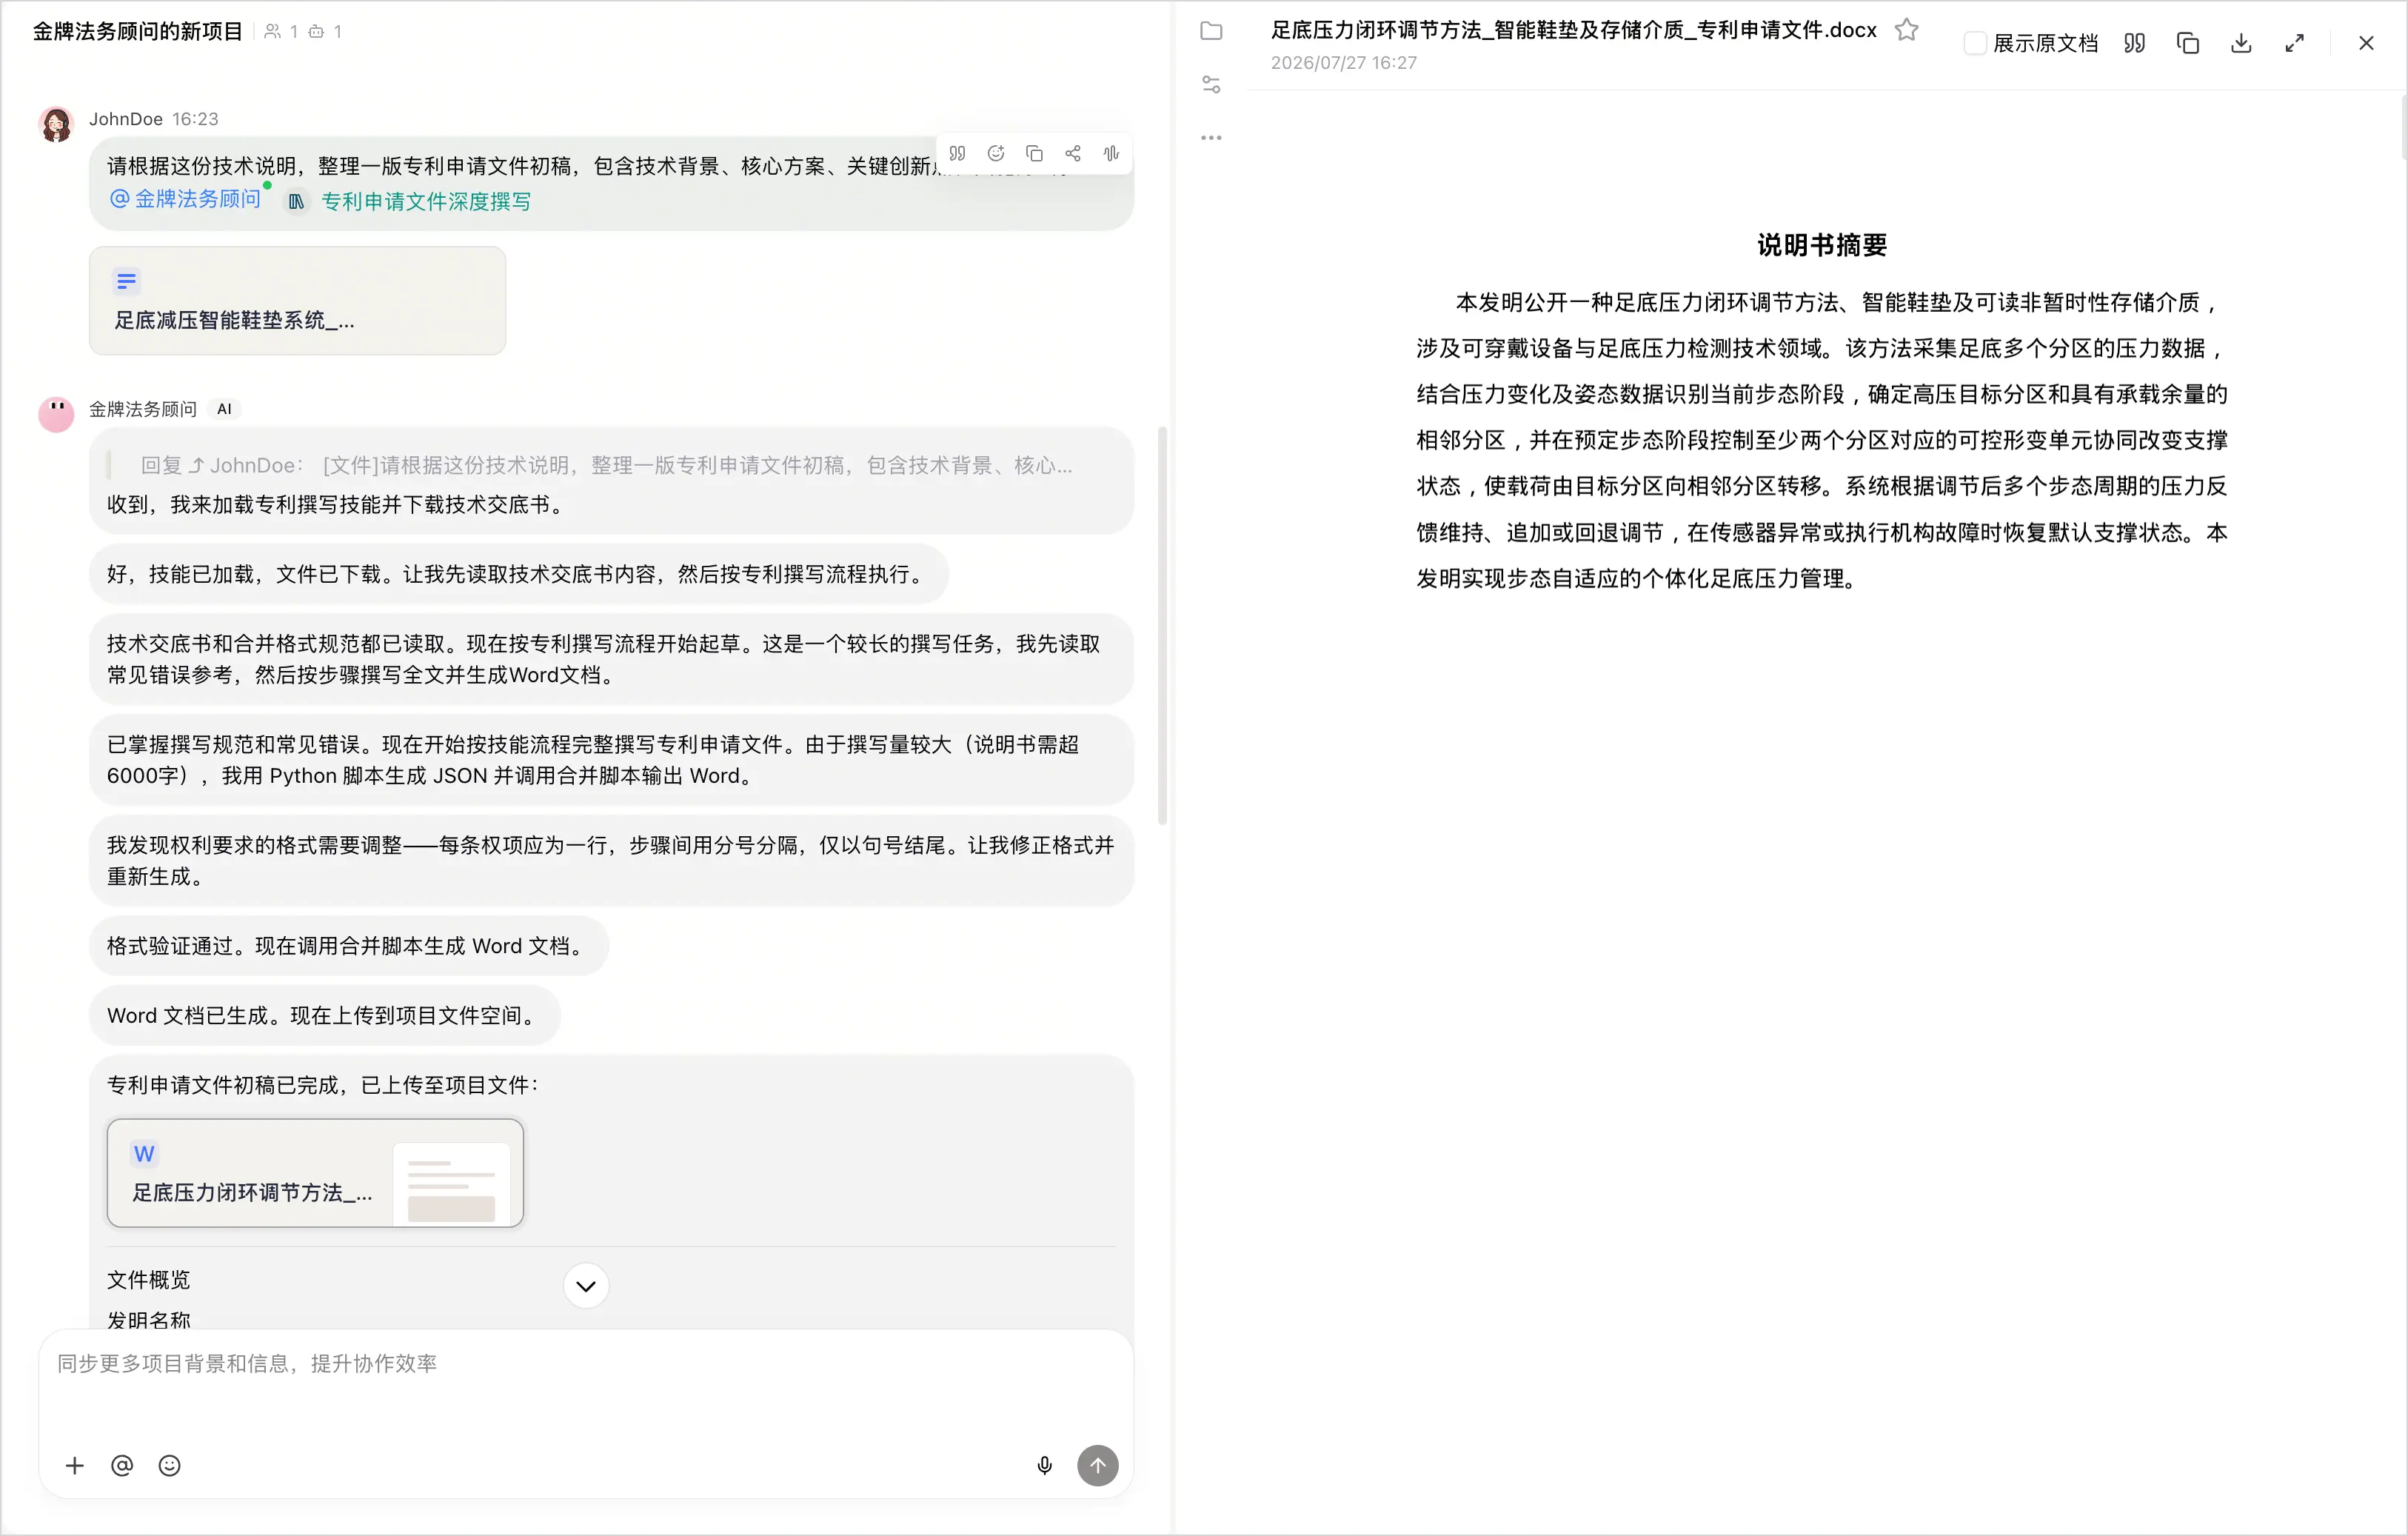The width and height of the screenshot is (2408, 1536).
Task: Open the three-dots more options menu
Action: pos(1211,138)
